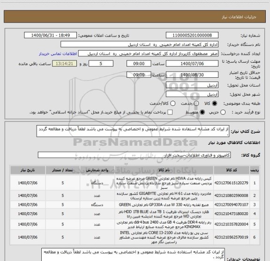Select the کالا/خدمت radio button

point(172,104)
